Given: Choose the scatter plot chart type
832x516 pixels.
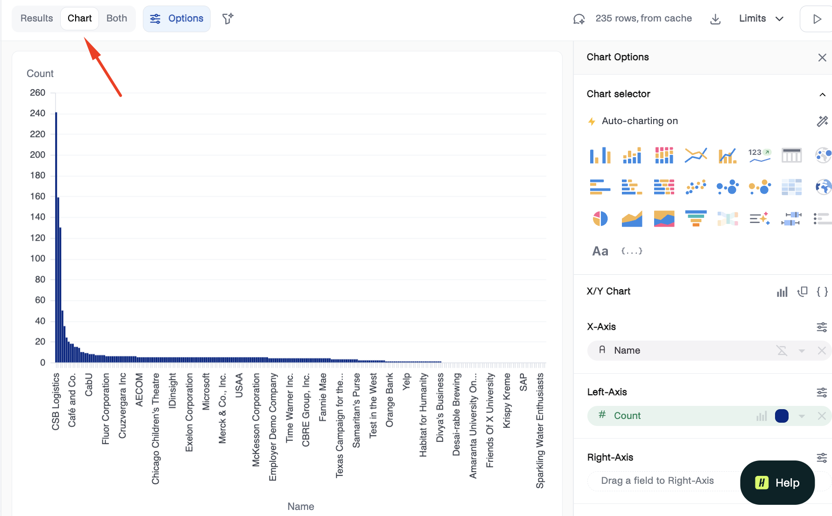Looking at the screenshot, I should pyautogui.click(x=696, y=187).
